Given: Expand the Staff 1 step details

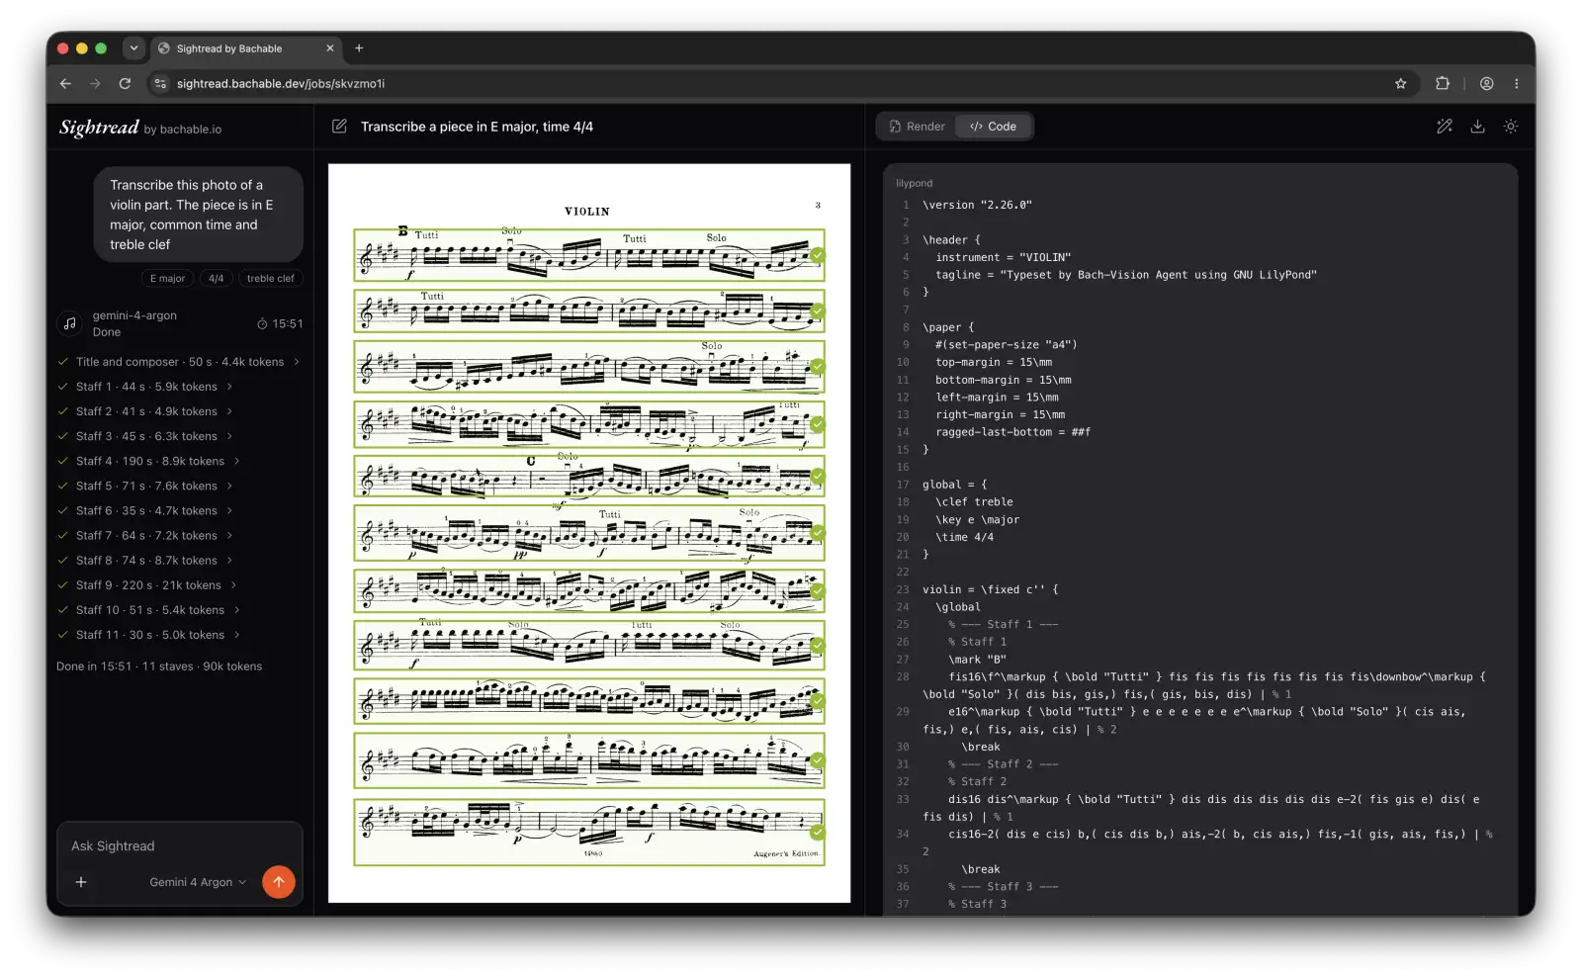Looking at the screenshot, I should coord(145,387).
